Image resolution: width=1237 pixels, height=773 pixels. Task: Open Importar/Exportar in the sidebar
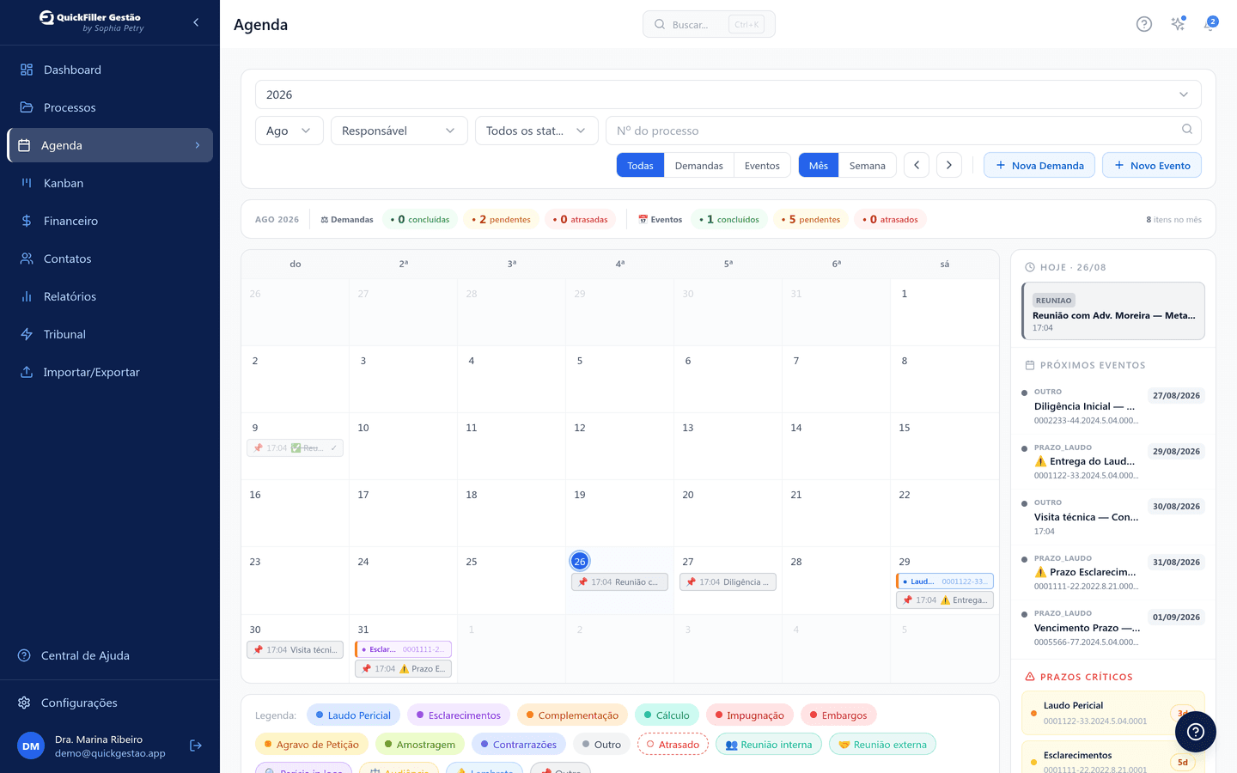click(110, 372)
